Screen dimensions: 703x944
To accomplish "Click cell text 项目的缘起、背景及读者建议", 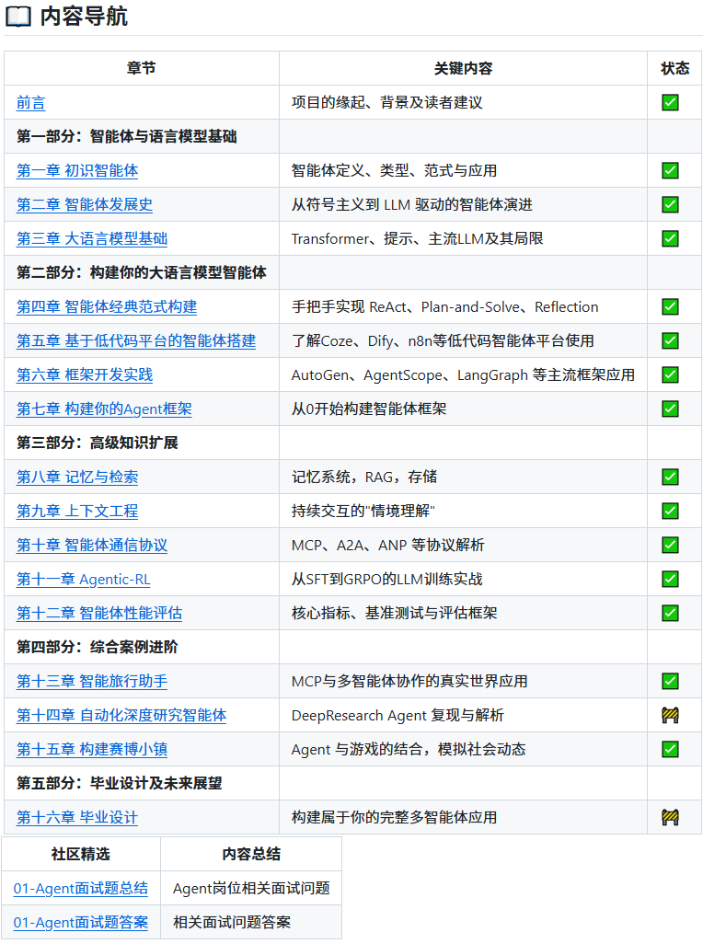I will [387, 103].
